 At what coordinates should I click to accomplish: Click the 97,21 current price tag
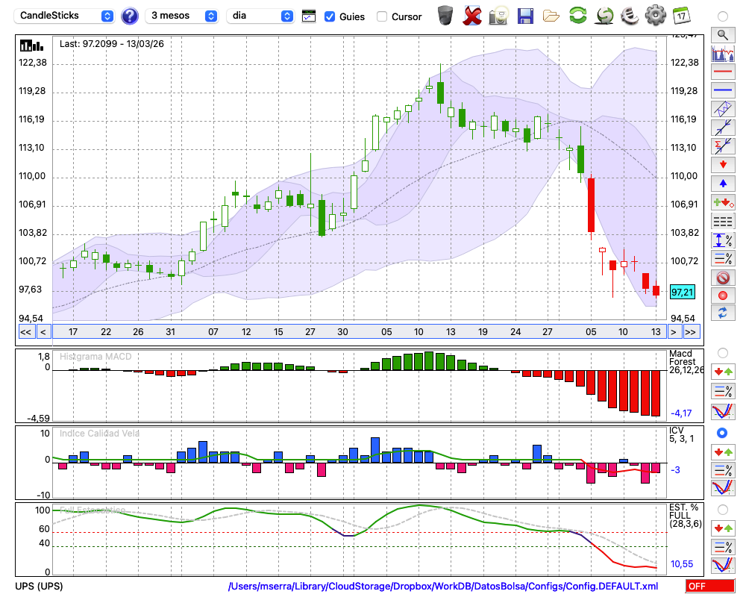click(683, 292)
